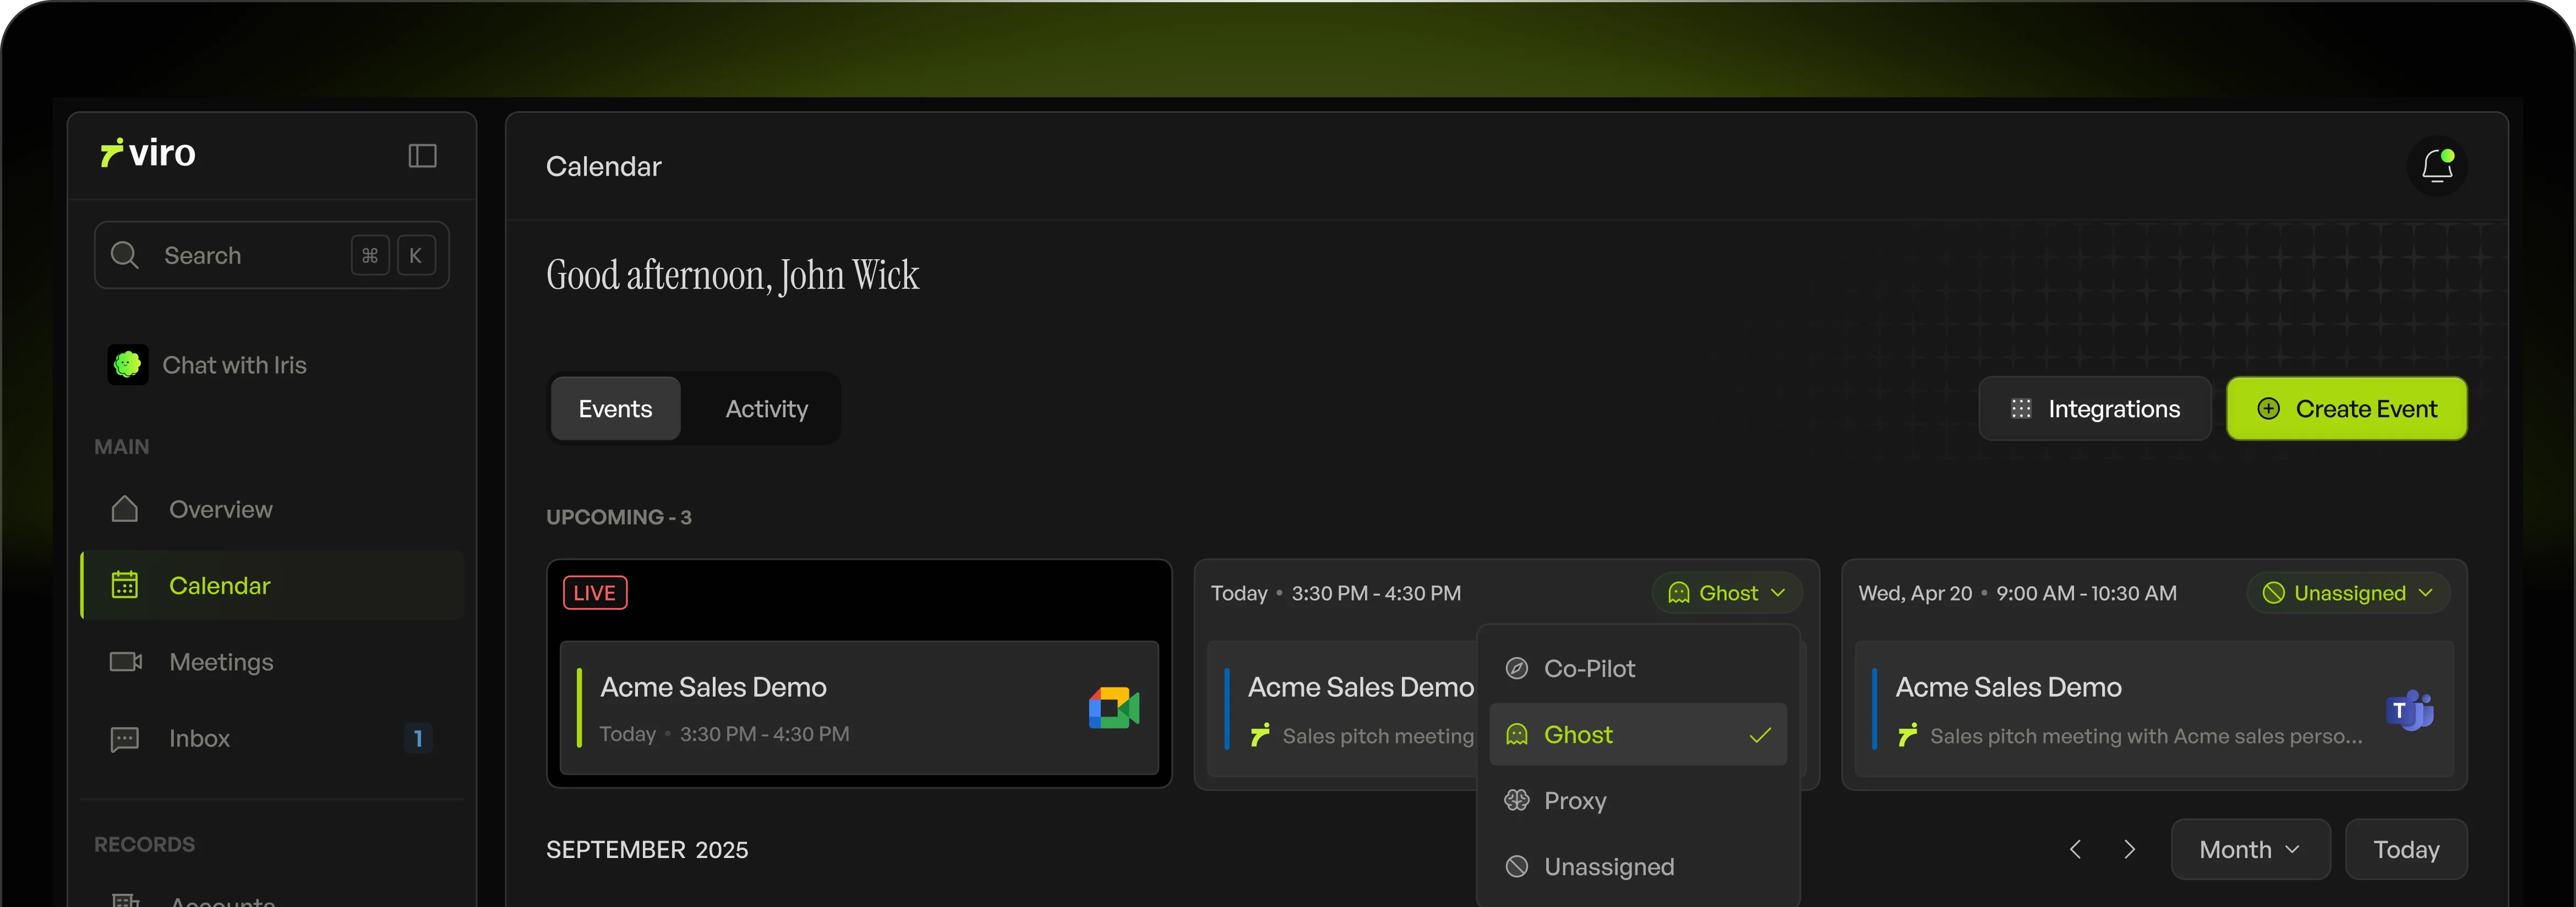Select Proxy from the mode menu
This screenshot has width=2576, height=907.
[1638, 800]
